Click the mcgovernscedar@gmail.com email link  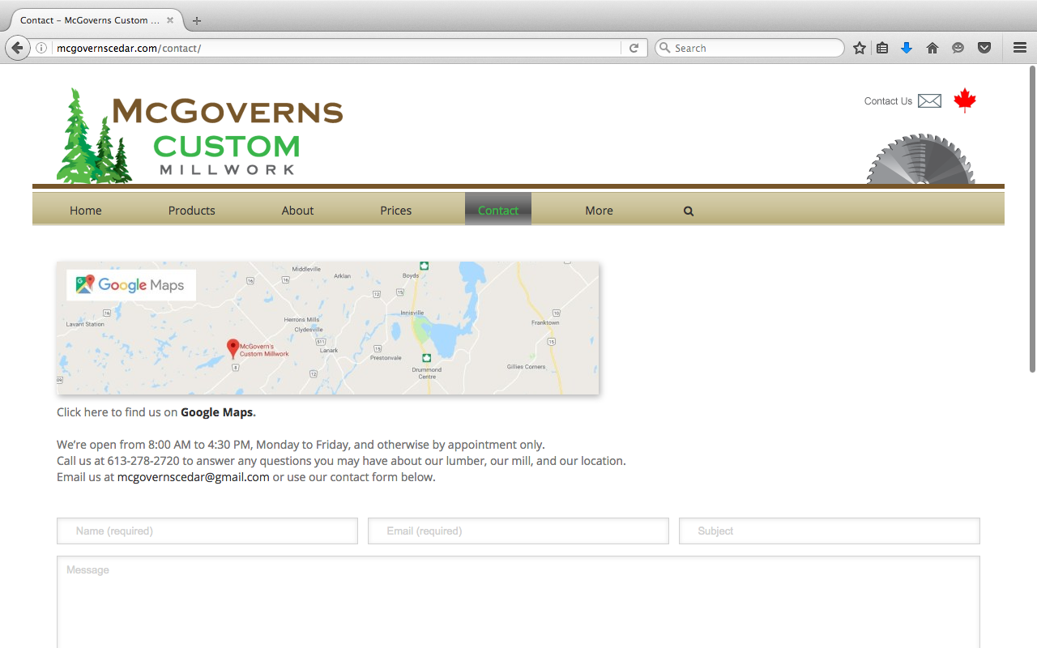pyautogui.click(x=194, y=477)
